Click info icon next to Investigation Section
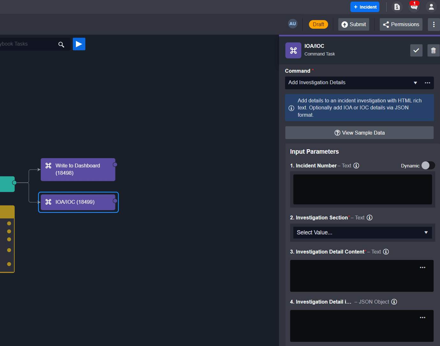440x346 pixels. click(x=370, y=217)
